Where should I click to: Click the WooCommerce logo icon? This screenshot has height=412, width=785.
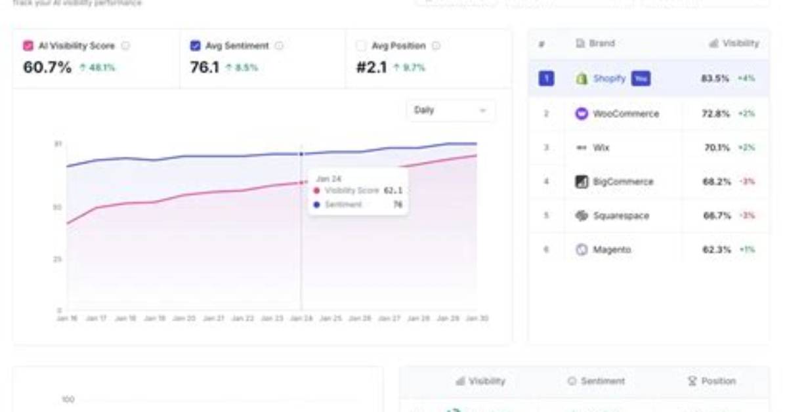coord(582,113)
